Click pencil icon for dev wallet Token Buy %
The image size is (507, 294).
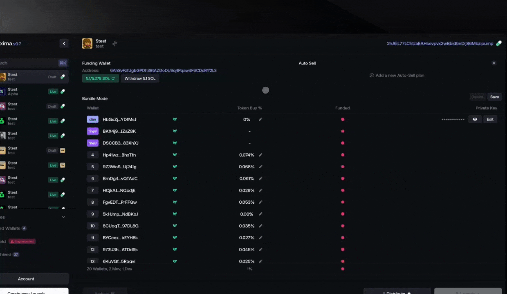260,120
